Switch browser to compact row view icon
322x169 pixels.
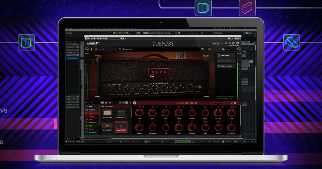120,103
